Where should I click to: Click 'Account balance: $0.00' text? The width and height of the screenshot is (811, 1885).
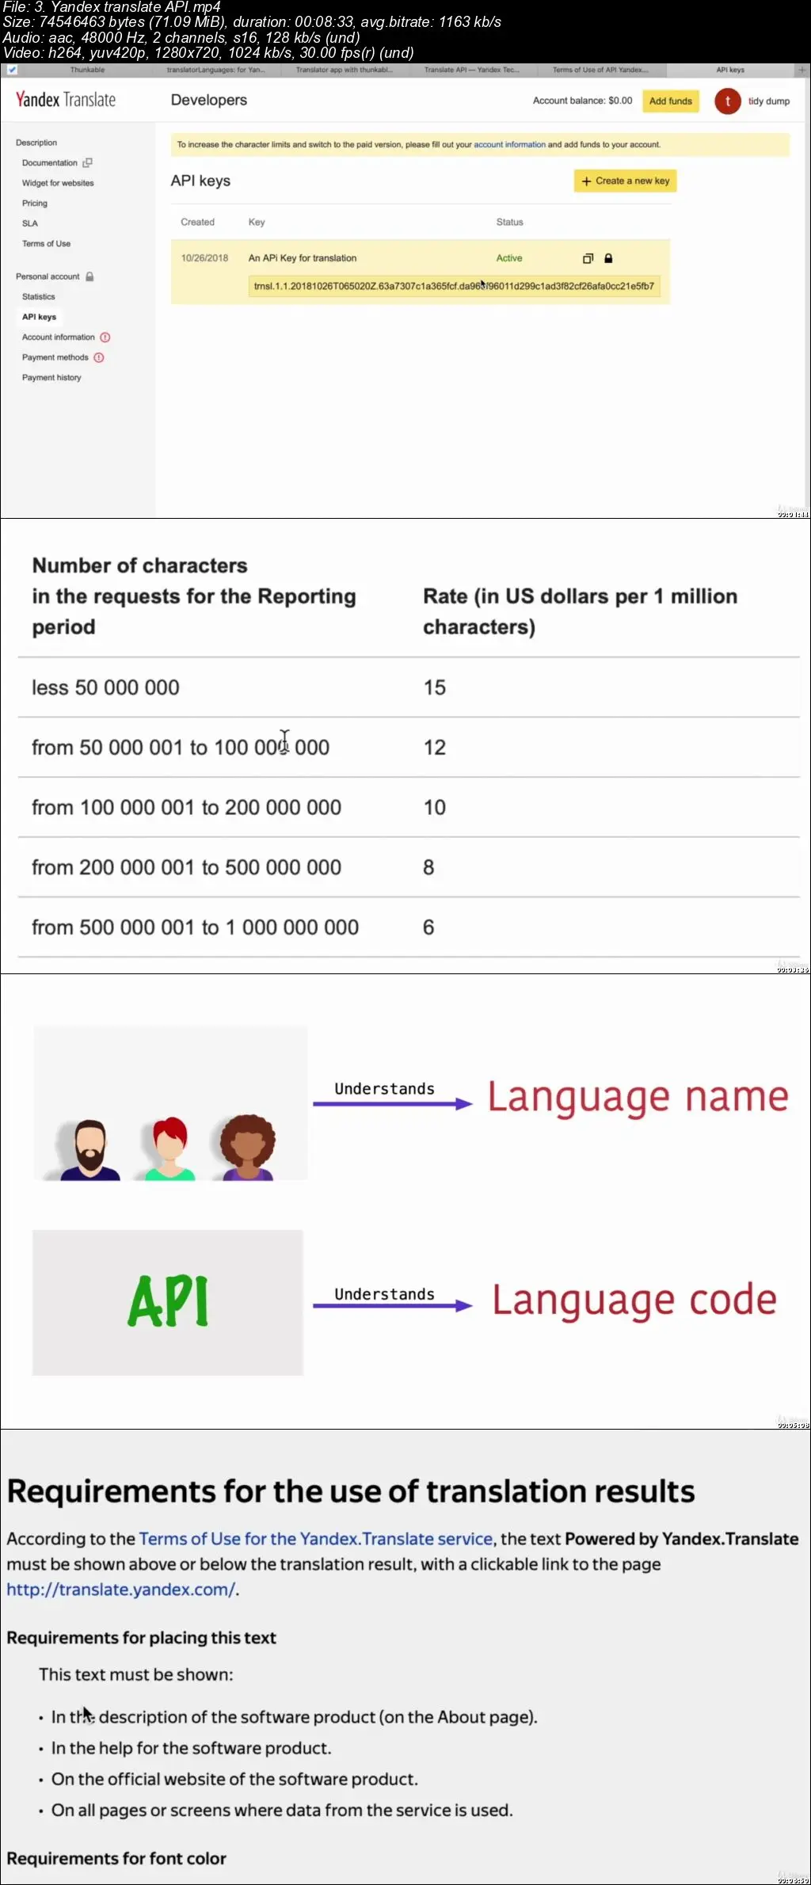click(x=582, y=101)
